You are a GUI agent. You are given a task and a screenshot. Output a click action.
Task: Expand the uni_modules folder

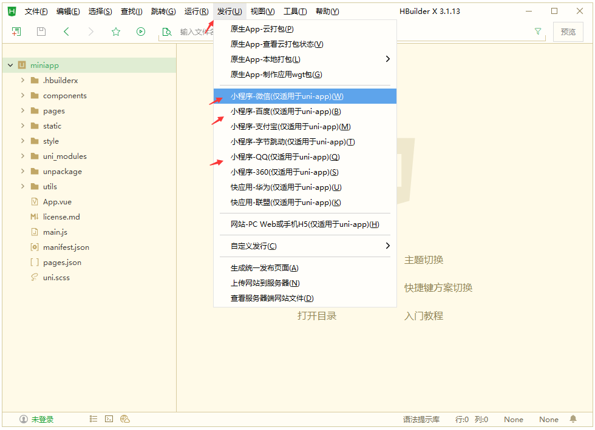coord(22,156)
